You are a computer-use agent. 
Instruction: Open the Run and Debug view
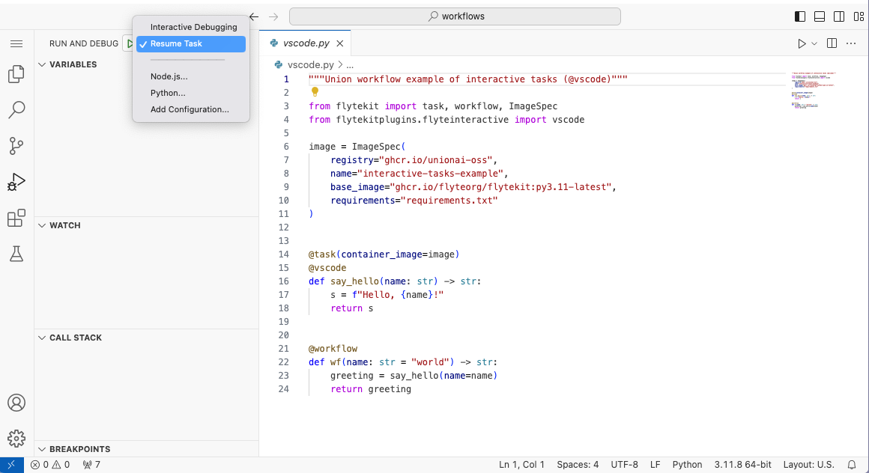coord(16,182)
